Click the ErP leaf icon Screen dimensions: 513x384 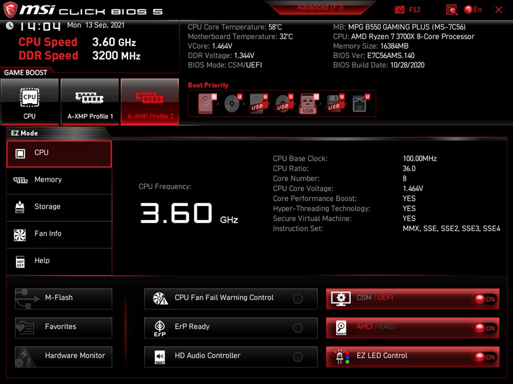coord(160,328)
